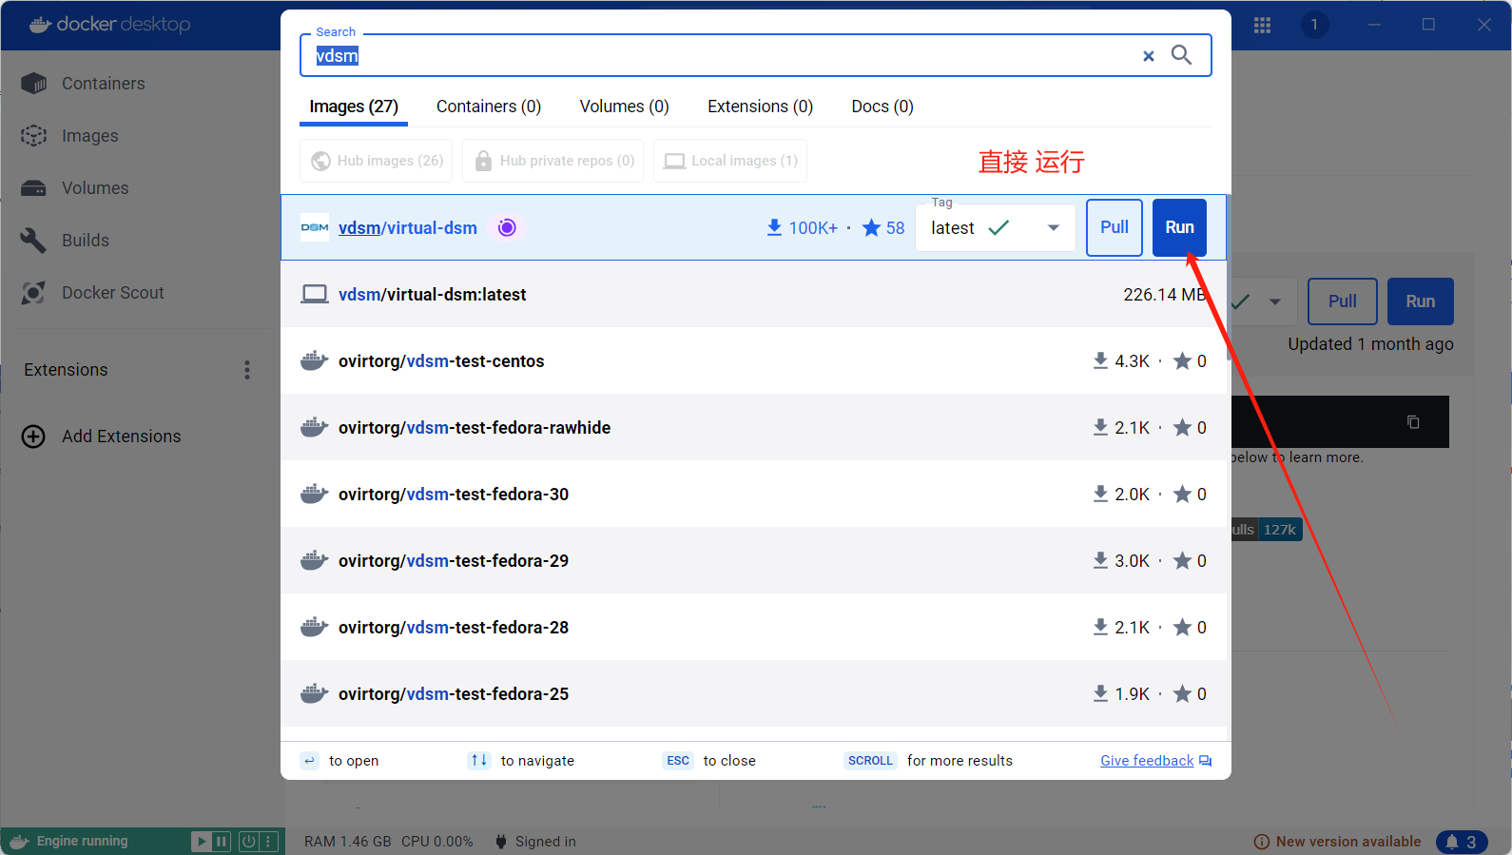Toggle the Local images (1) filter
Image resolution: width=1512 pixels, height=855 pixels.
tap(730, 161)
